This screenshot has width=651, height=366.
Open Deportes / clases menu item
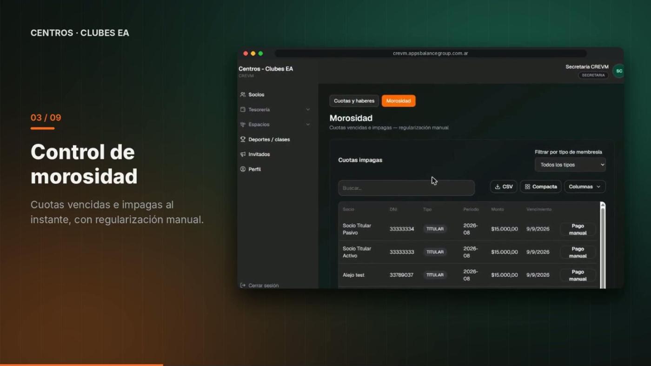click(269, 140)
